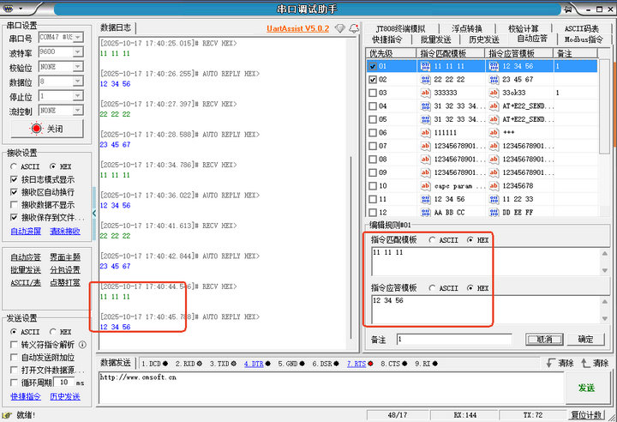Click the green 发送 send button
Image resolution: width=617 pixels, height=422 pixels.
[586, 389]
